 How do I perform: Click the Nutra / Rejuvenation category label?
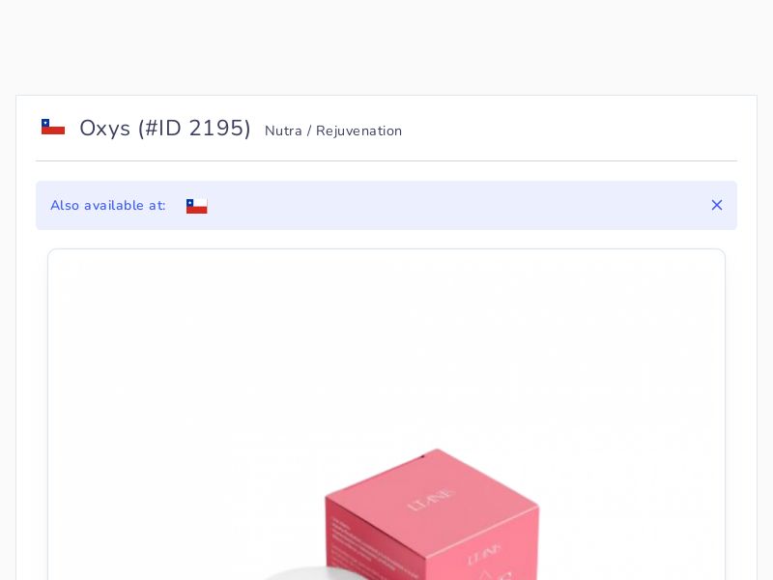pos(333,130)
